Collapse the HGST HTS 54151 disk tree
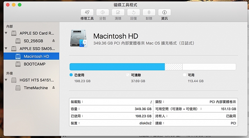This screenshot has height=138, width=249. 6,80
